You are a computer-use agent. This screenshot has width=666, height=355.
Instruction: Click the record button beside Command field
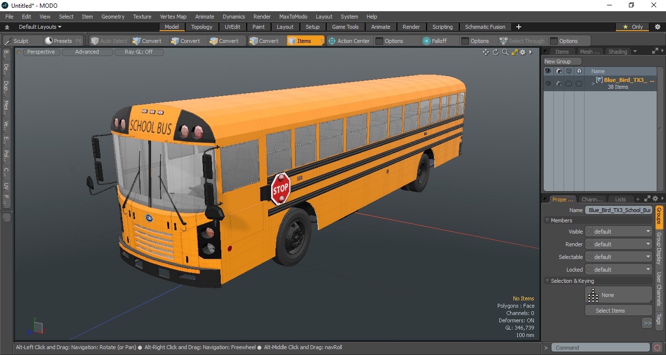click(x=658, y=348)
